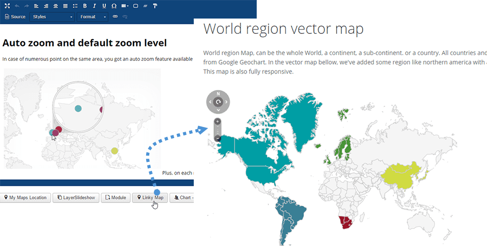The height and width of the screenshot is (246, 487).
Task: Switch to Source view
Action: pyautogui.click(x=15, y=17)
